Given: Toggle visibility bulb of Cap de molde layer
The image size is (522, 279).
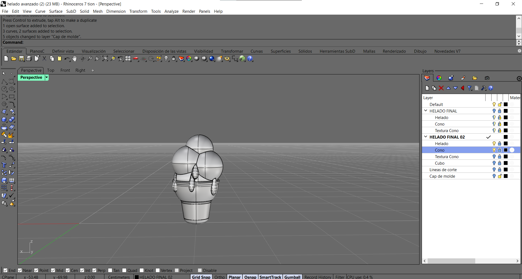Looking at the screenshot, I should pyautogui.click(x=494, y=176).
